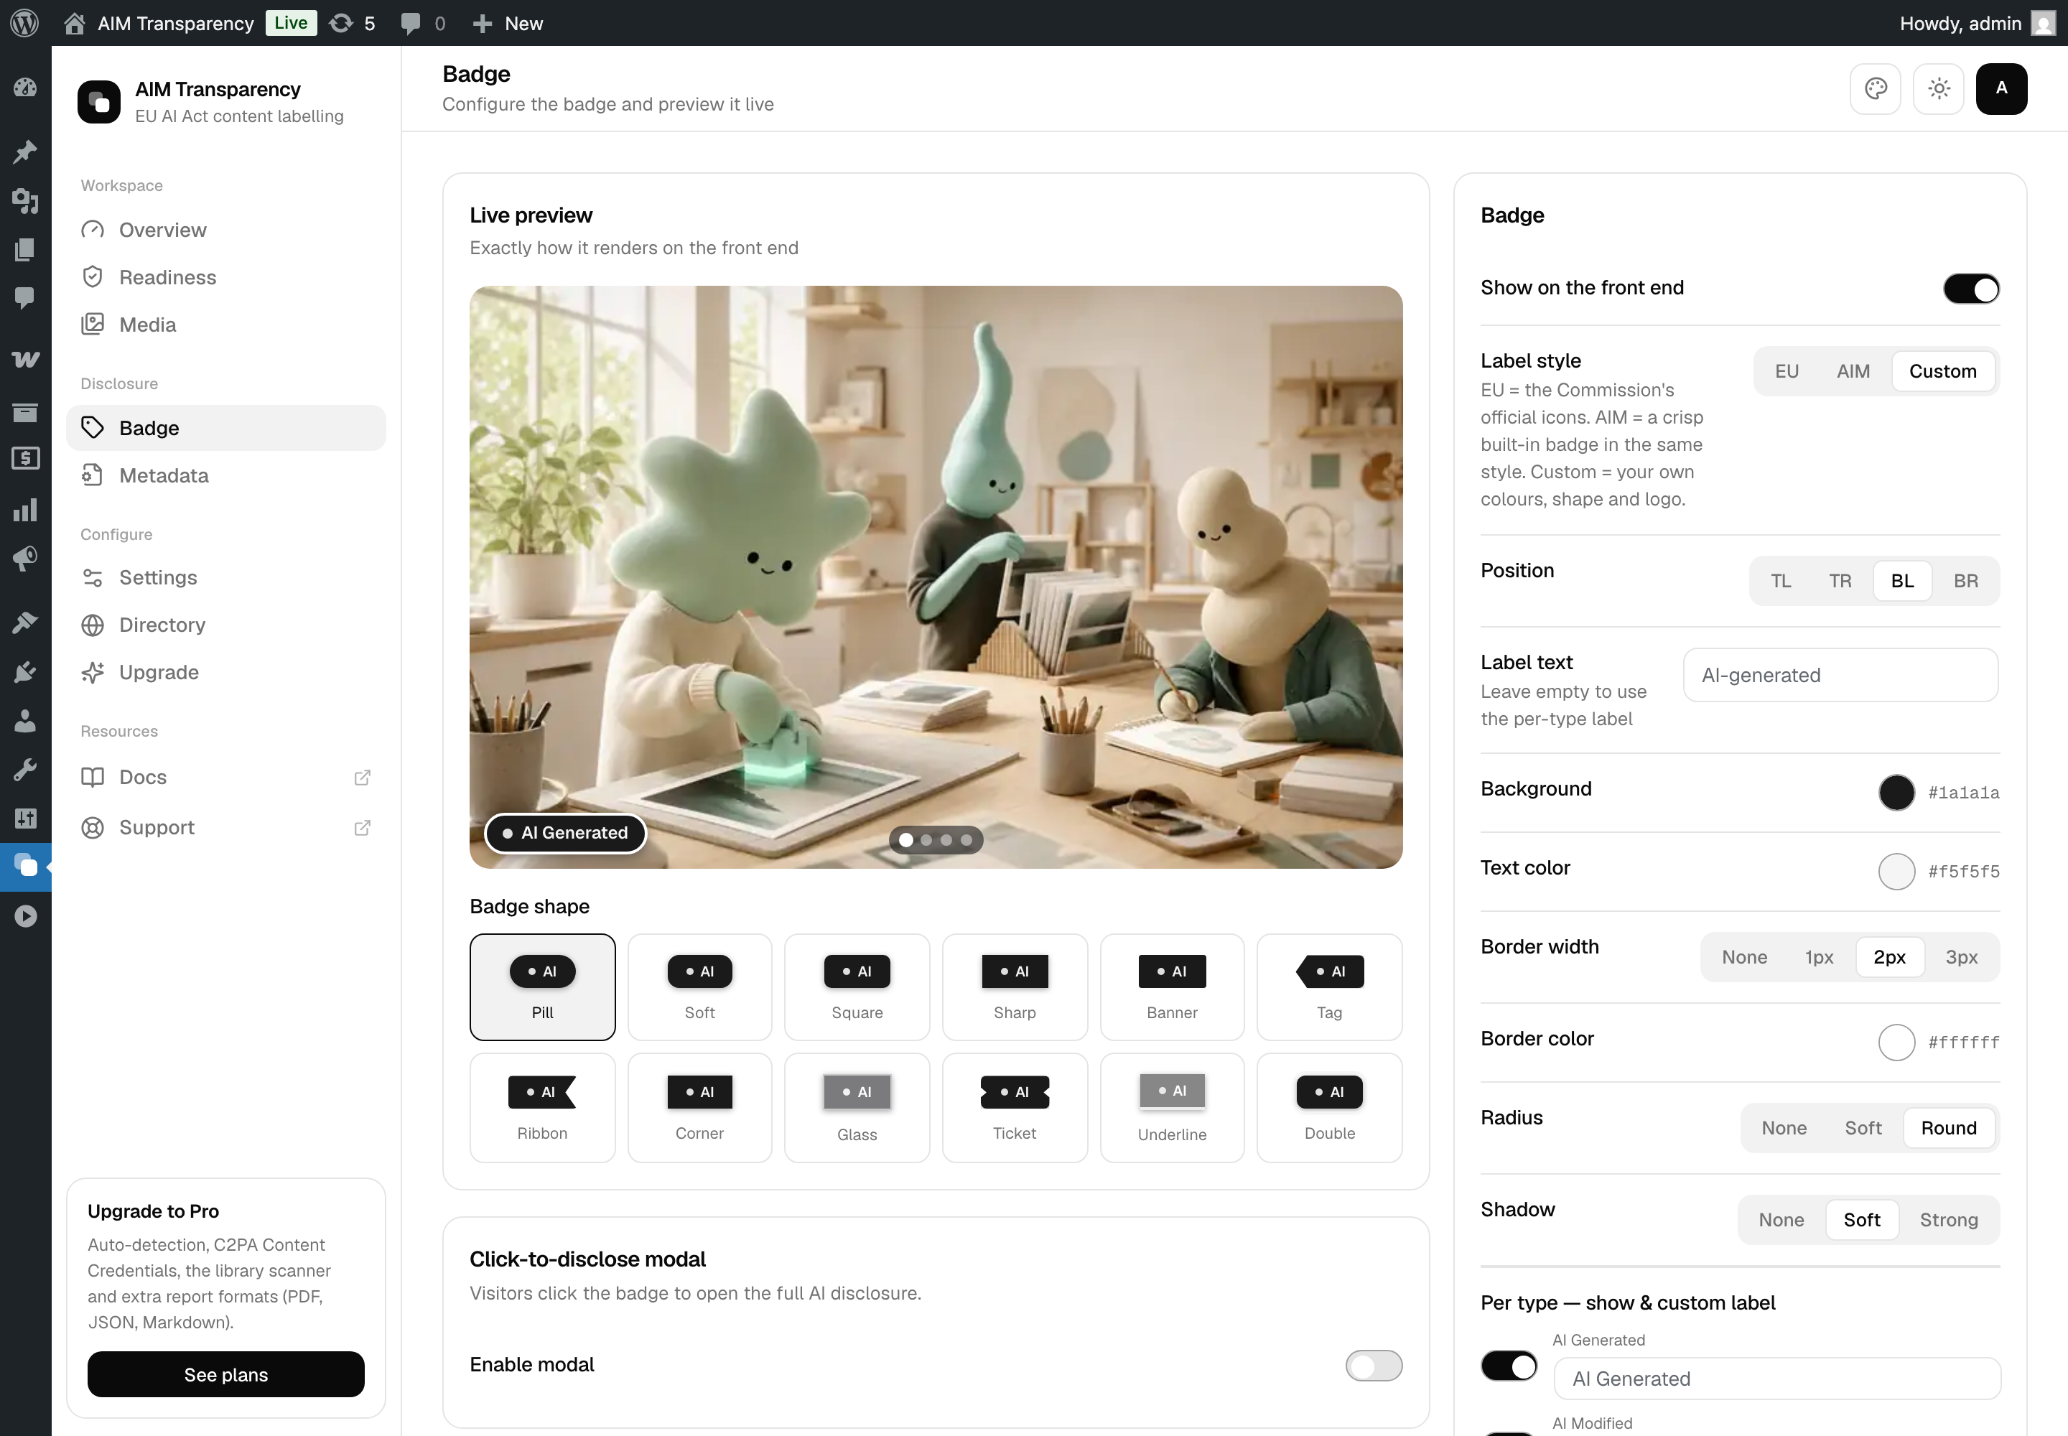Viewport: 2068px width, 1436px height.
Task: Open Media in plugin sidebar
Action: [226, 325]
